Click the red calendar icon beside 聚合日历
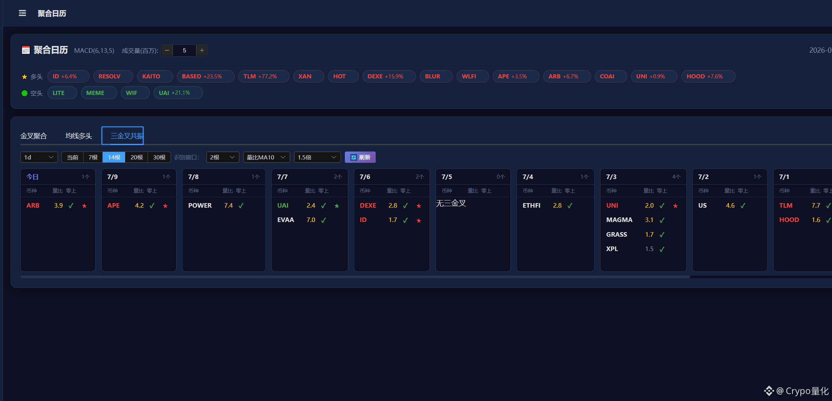 click(x=26, y=50)
